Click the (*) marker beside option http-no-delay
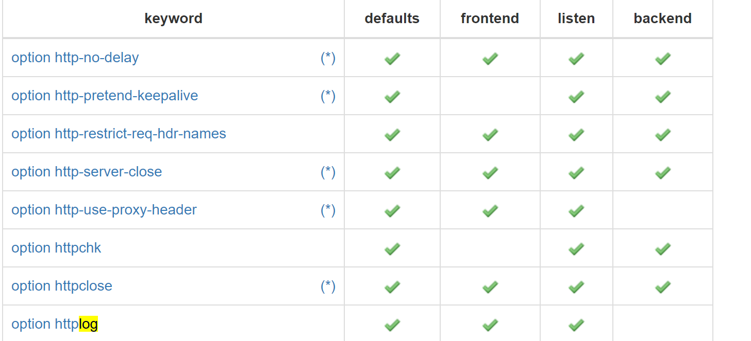Viewport: 751px width, 341px height. tap(328, 58)
